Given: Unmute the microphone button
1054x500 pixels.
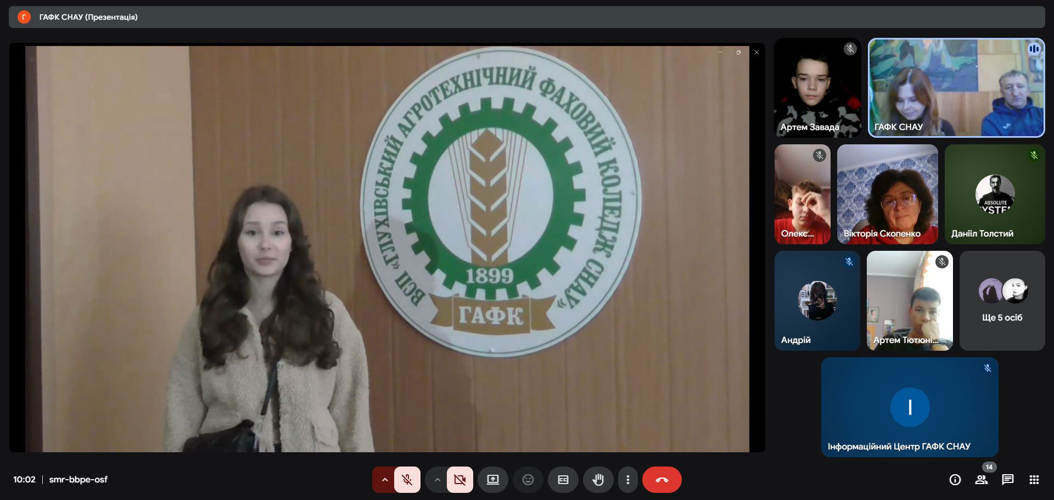Looking at the screenshot, I should pyautogui.click(x=407, y=480).
